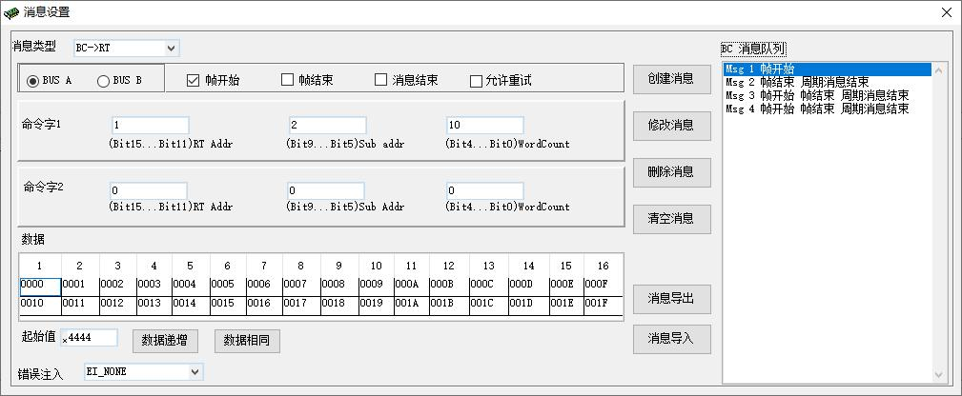
Task: Click the 数据递增 button
Action: (x=164, y=341)
